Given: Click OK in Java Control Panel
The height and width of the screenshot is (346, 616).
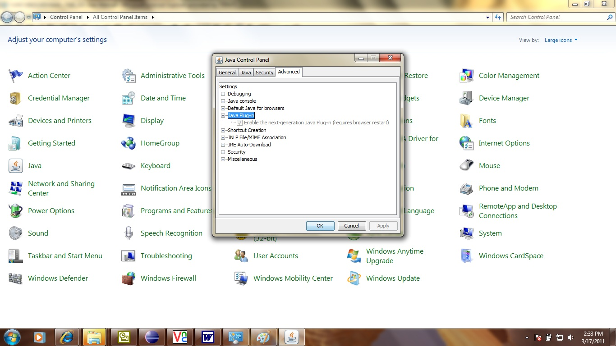Looking at the screenshot, I should pyautogui.click(x=320, y=226).
